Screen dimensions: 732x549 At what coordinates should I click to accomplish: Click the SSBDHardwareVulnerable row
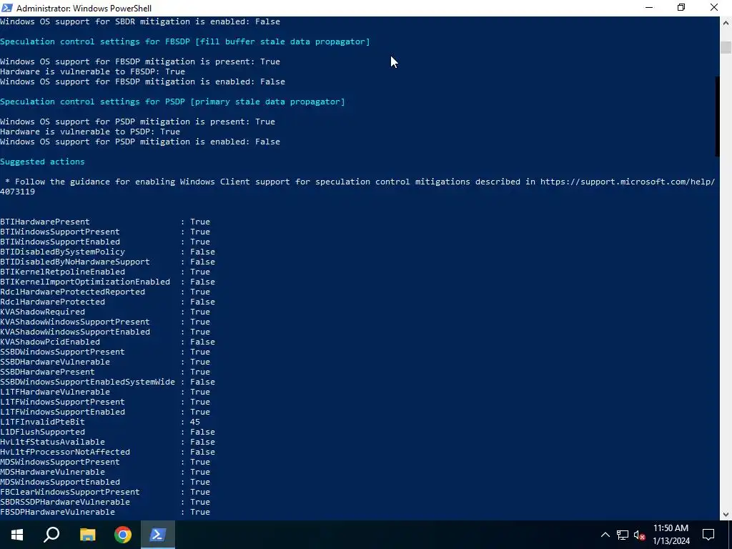pos(105,362)
